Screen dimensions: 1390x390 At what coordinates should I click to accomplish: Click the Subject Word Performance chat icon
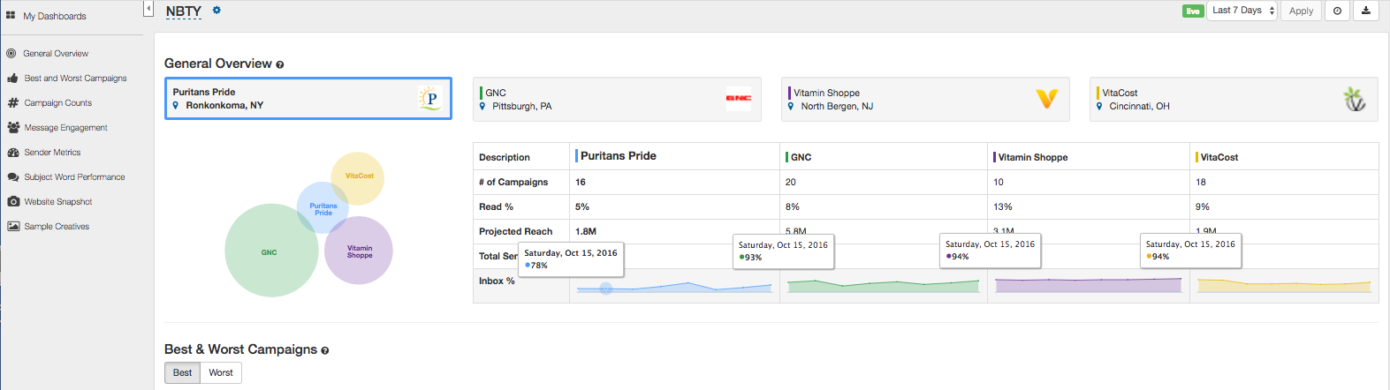pos(13,177)
